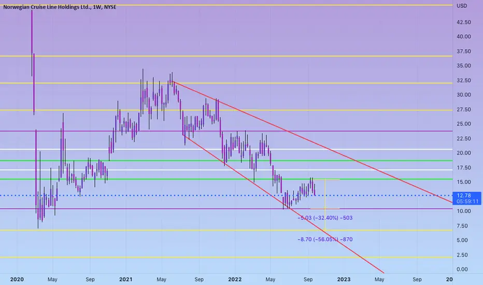Click the 2022 year label on time axis
This screenshot has width=483, height=285.
(x=235, y=279)
